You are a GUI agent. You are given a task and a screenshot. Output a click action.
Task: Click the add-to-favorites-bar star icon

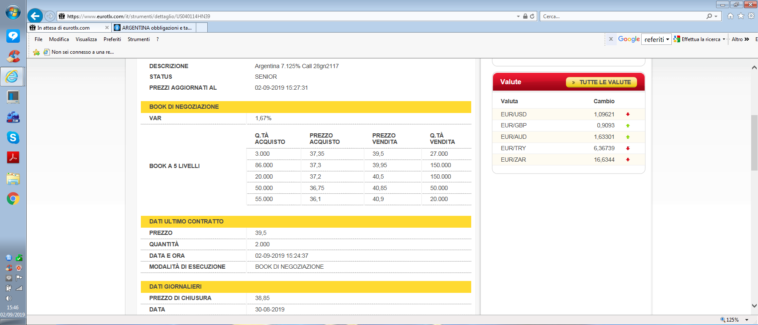click(x=36, y=52)
